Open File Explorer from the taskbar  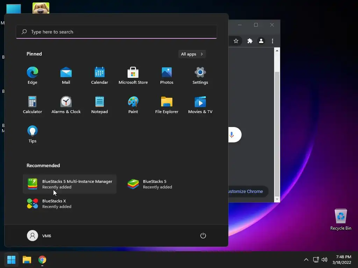27,260
